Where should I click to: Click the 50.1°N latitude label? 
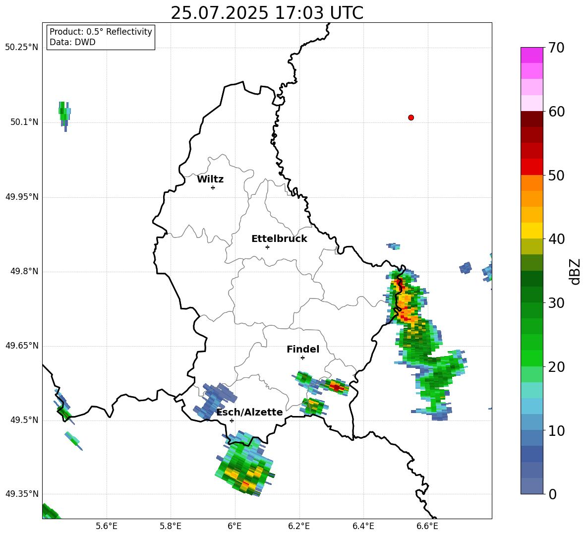tap(24, 122)
